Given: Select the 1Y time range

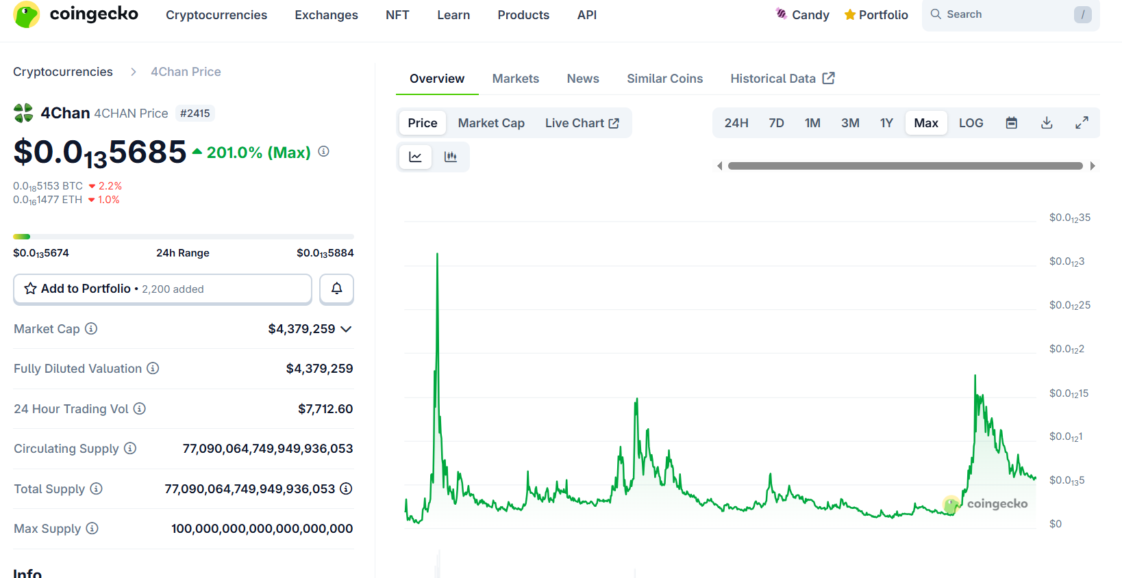Looking at the screenshot, I should (x=886, y=123).
